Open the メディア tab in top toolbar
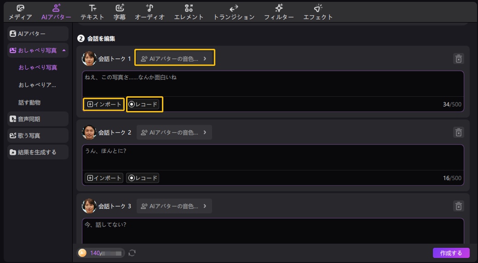 [x=20, y=12]
